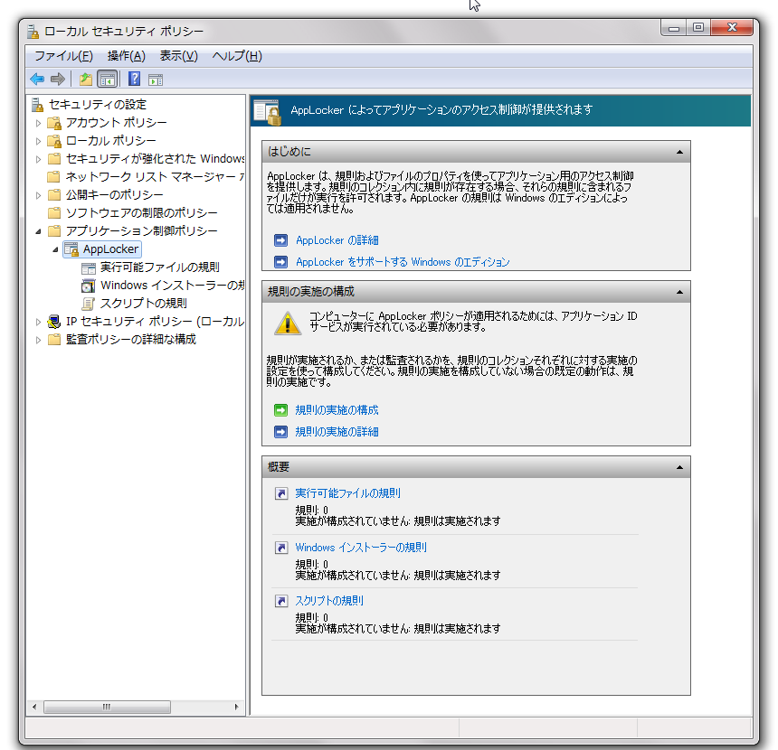Open the ヘルプ(H) menu
This screenshot has width=778, height=750.
pyautogui.click(x=237, y=56)
